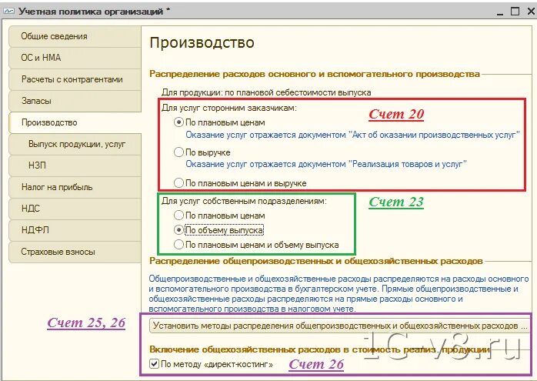Open the НЗП subsection
Screen dimensions: 537x381
[75, 165]
